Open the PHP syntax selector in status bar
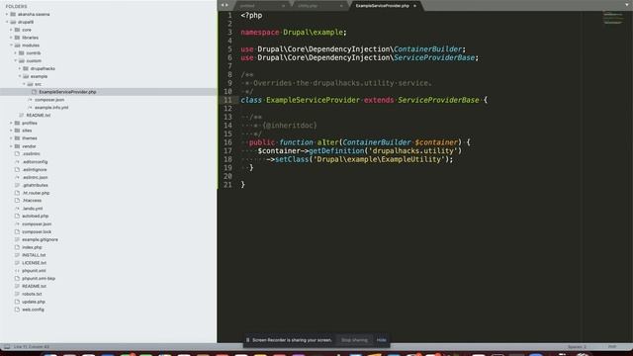The height and width of the screenshot is (356, 633). click(x=612, y=347)
